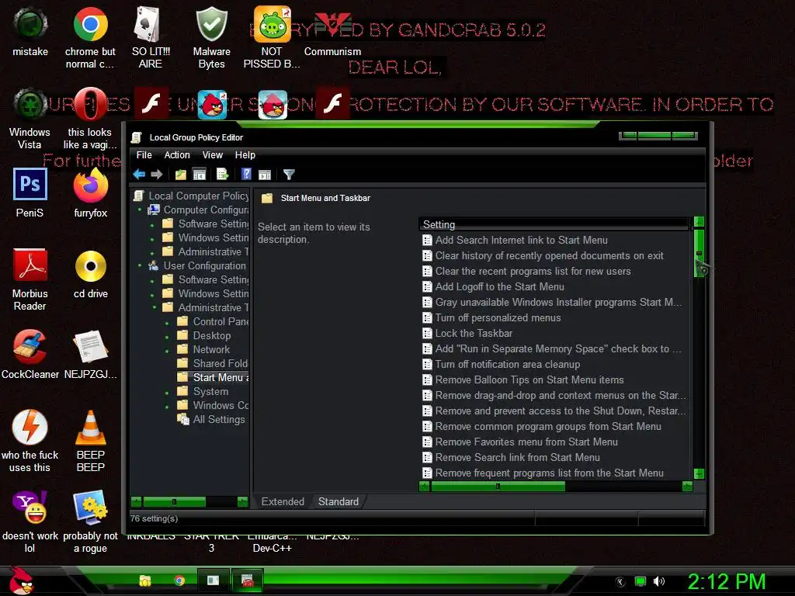Expand the Desktop tree node
The image size is (795, 596).
pos(168,337)
